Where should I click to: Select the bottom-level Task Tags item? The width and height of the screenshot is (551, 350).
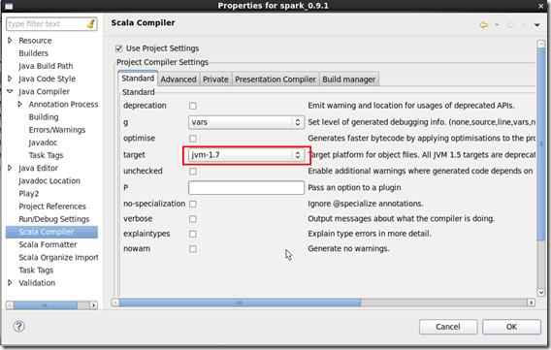(x=36, y=270)
